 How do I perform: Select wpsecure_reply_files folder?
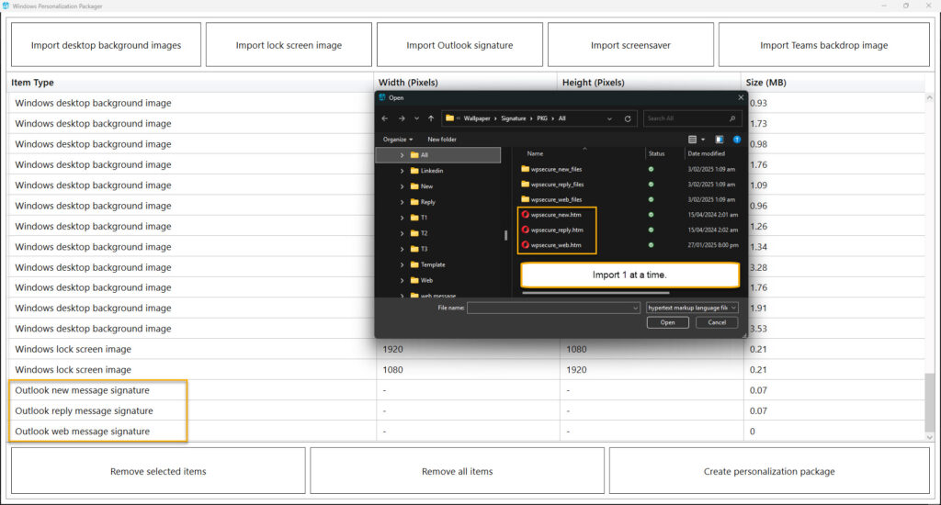click(x=552, y=185)
